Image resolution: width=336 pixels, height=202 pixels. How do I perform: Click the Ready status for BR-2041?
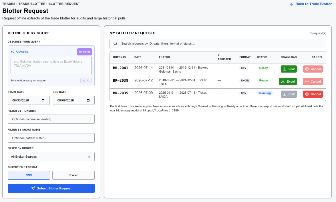tap(263, 68)
